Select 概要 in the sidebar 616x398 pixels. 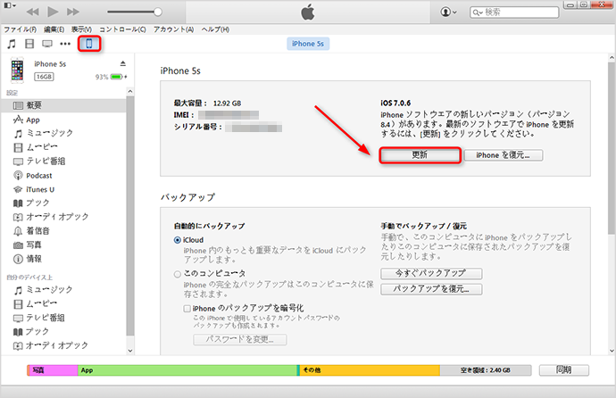[x=63, y=105]
